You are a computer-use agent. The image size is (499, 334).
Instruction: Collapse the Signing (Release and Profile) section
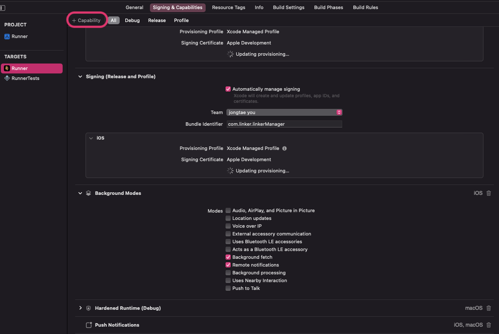click(80, 76)
